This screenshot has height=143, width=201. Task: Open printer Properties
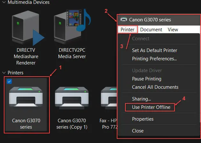(143, 119)
